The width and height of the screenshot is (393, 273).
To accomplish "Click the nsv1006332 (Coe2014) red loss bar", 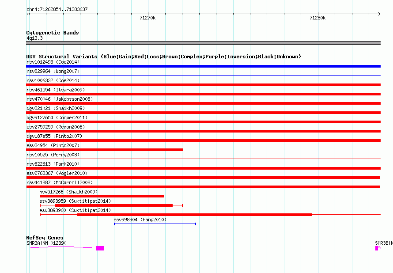I will click(x=203, y=85).
